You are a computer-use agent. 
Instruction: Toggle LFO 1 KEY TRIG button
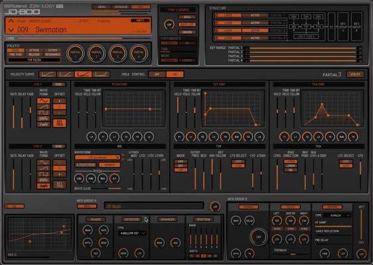click(x=60, y=123)
